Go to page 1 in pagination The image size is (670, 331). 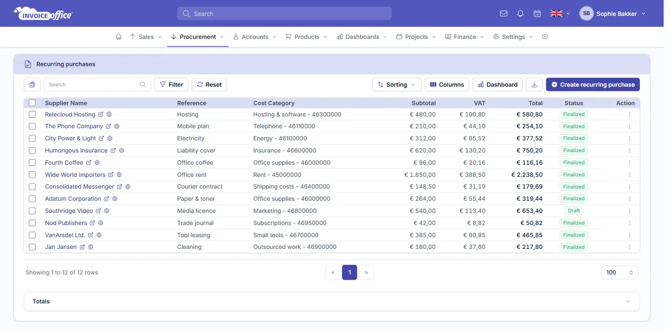point(349,273)
